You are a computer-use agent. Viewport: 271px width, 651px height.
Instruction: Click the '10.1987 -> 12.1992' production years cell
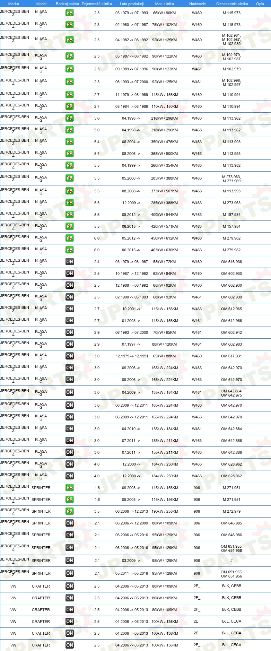132,274
